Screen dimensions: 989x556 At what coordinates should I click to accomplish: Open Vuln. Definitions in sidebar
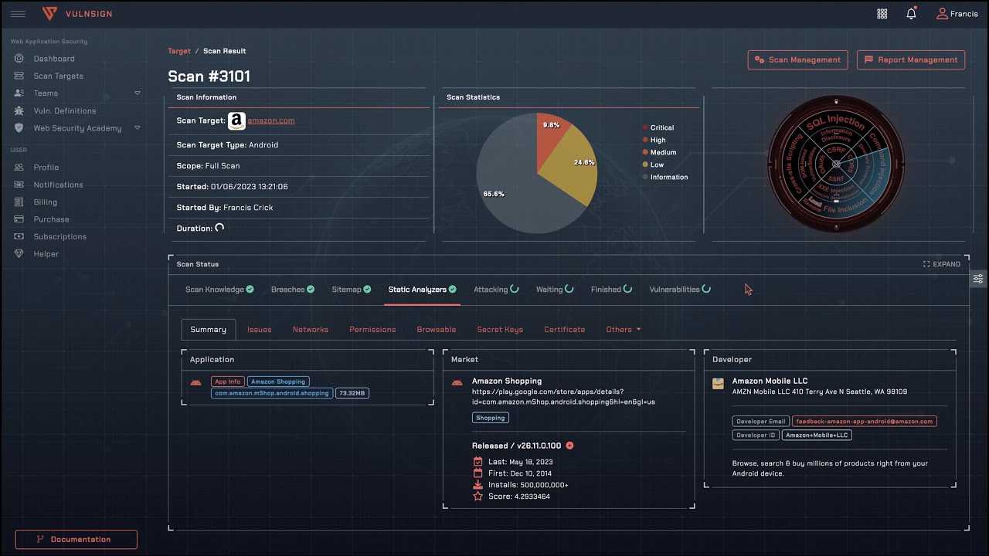coord(65,110)
